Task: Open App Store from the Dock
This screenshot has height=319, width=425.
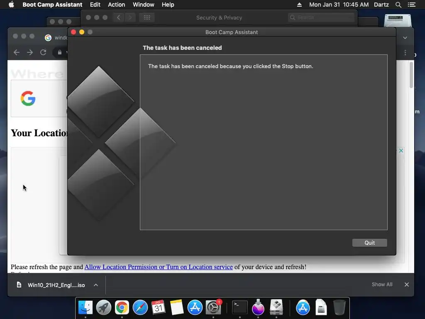Action: point(195,307)
